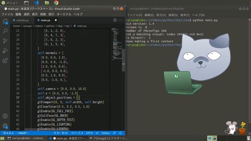Open the ヘルプ(H) menu in terminal window
Viewport: 251px width, 141px height.
click(198, 15)
